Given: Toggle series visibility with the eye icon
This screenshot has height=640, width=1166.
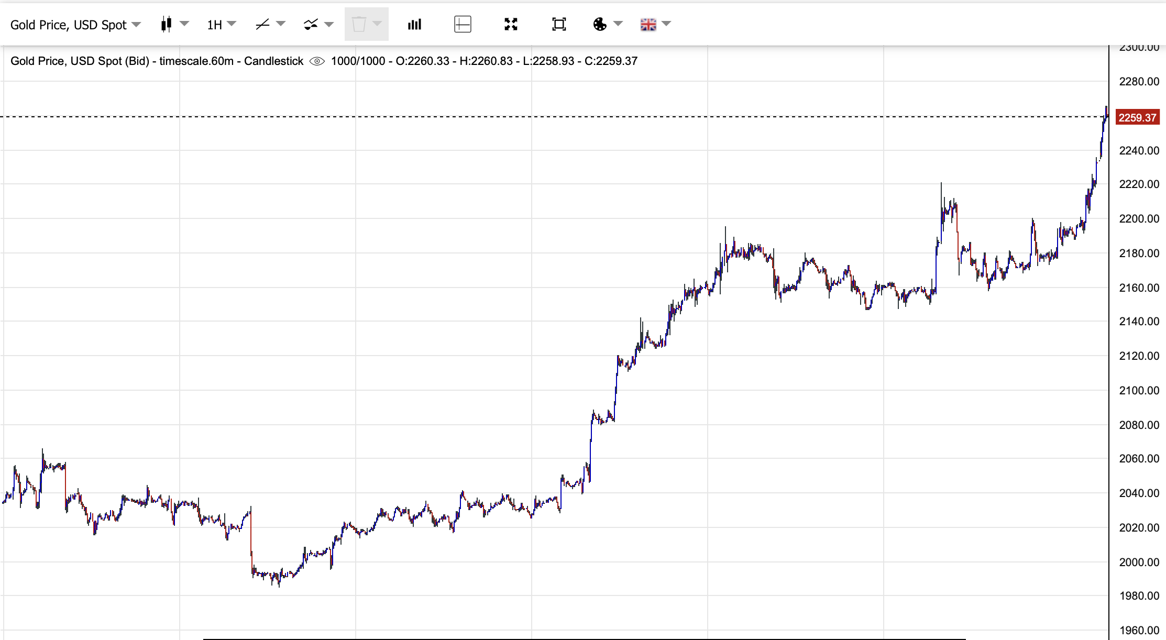Looking at the screenshot, I should pos(317,61).
